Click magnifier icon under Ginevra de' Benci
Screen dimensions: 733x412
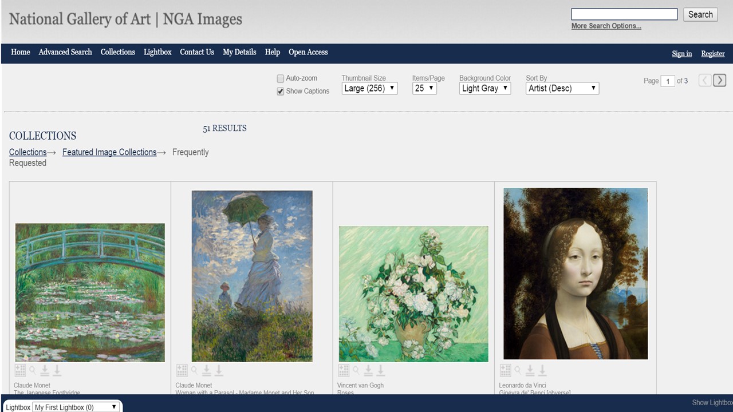(518, 370)
